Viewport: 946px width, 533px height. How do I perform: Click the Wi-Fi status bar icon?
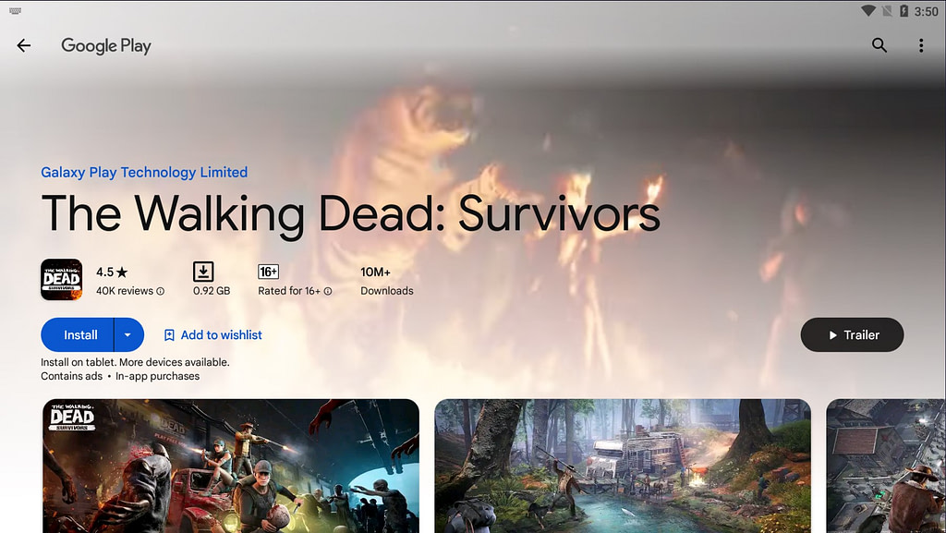pos(869,9)
